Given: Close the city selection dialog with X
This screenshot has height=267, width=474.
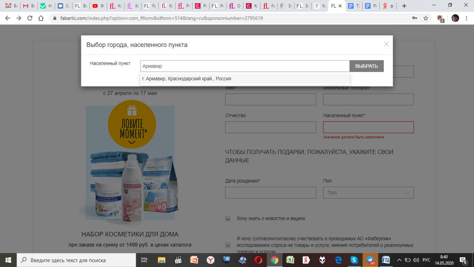Looking at the screenshot, I should click(386, 44).
